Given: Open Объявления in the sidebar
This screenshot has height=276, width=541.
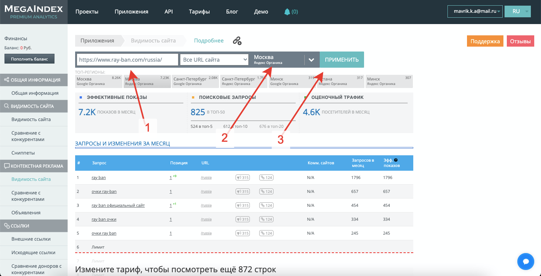Looking at the screenshot, I should (x=26, y=212).
